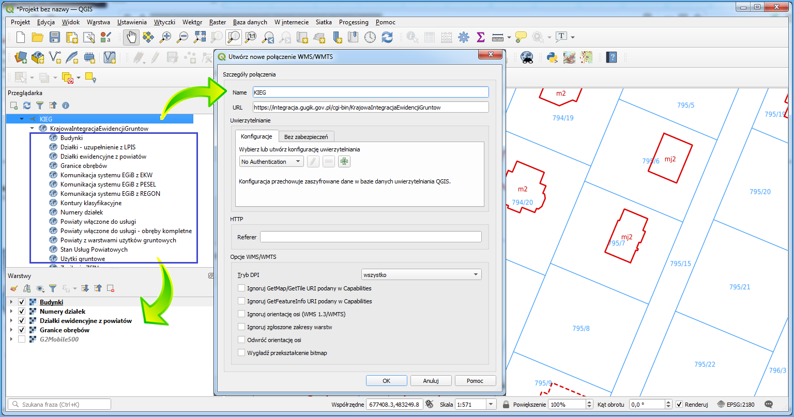This screenshot has height=417, width=794.
Task: Collapse KrajowaIntegracjaEwidencjiGruntow tree node
Action: [32, 128]
